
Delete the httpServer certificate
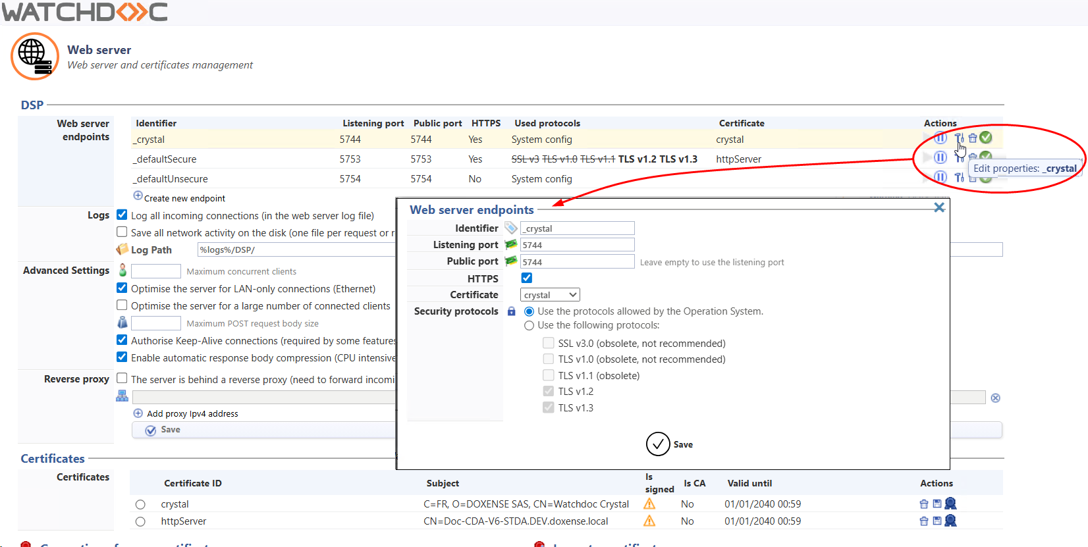[x=924, y=521]
